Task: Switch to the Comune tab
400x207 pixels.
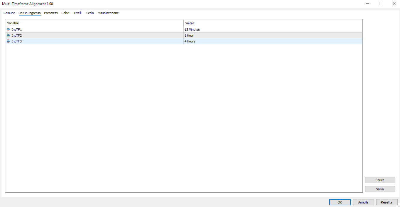Action: pyautogui.click(x=9, y=13)
